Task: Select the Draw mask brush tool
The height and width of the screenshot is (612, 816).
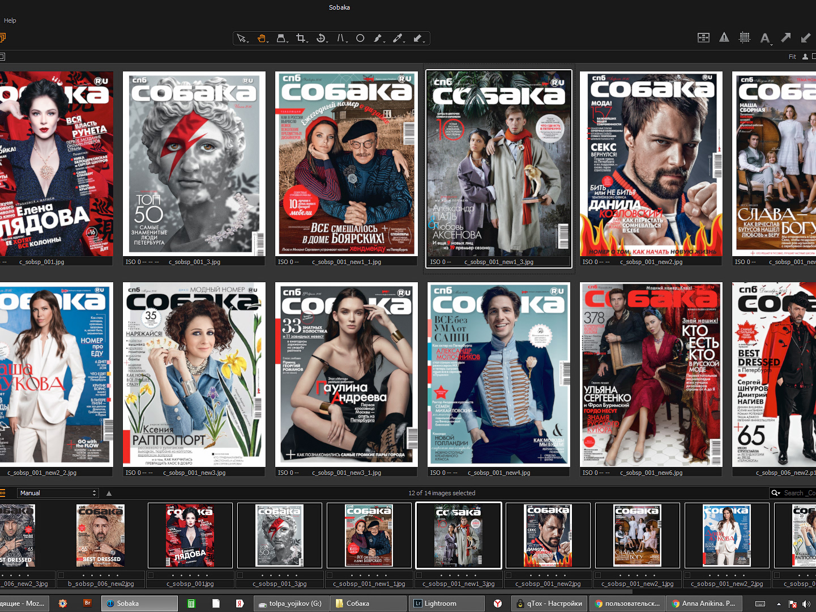Action: point(379,39)
